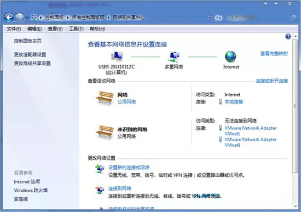This screenshot has height=212, width=301.
Task: Click the 无法连接到网络 status text
Action: [x=241, y=121]
